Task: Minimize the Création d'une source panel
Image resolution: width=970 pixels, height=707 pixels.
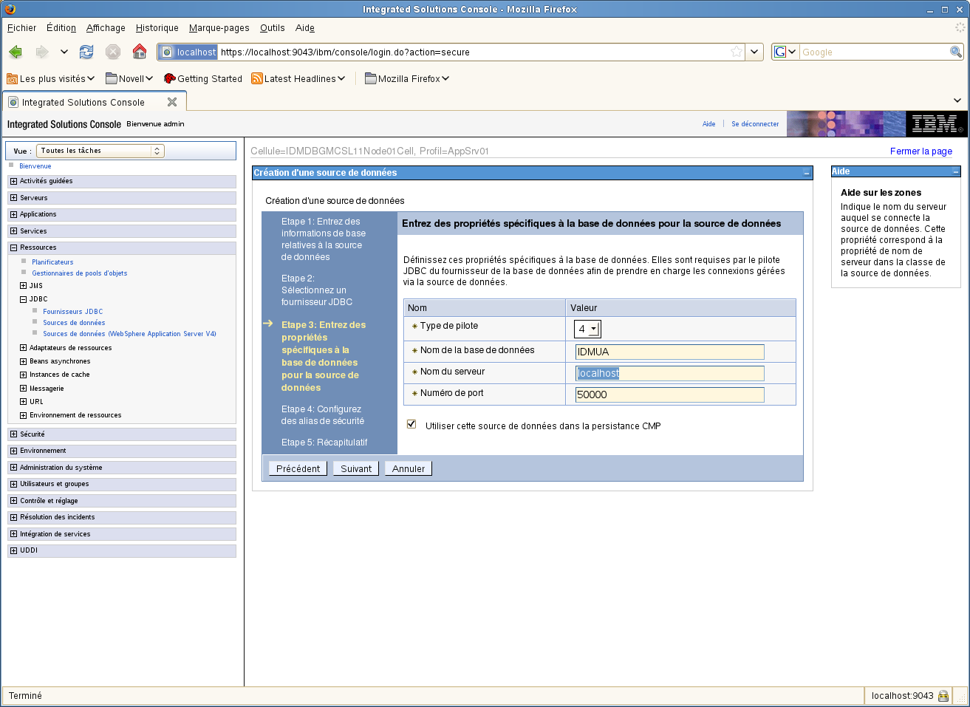Action: click(x=807, y=173)
